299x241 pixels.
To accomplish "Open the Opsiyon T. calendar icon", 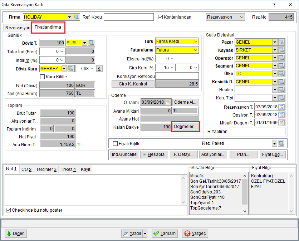I will (x=281, y=115).
